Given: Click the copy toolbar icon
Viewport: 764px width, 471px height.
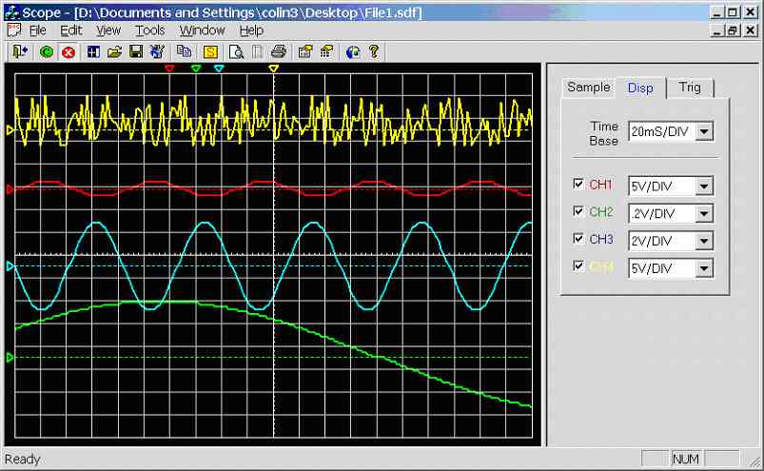Looking at the screenshot, I should 184,51.
